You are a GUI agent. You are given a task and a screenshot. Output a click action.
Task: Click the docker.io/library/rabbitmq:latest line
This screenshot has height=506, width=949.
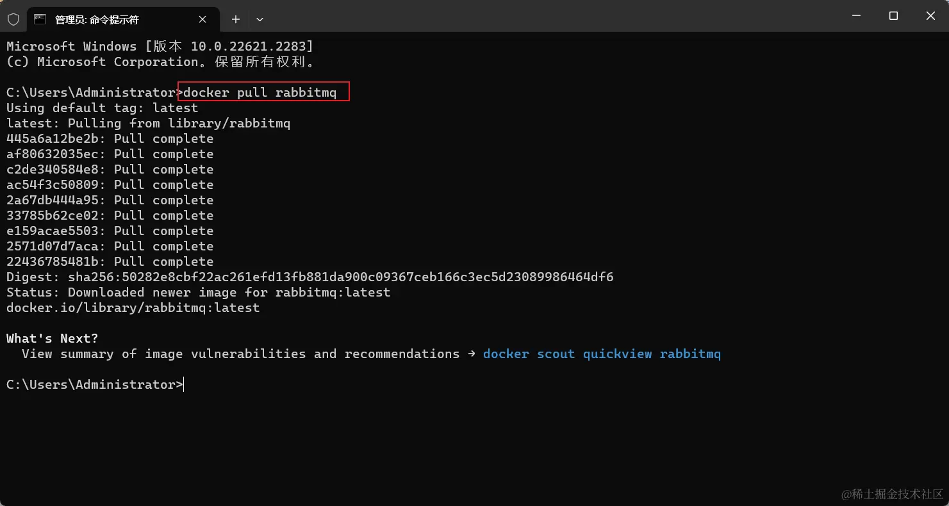[133, 307]
